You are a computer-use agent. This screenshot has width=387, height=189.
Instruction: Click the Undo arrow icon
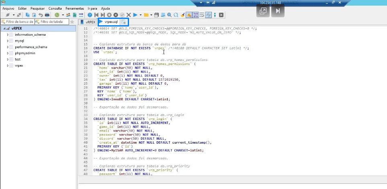point(41,15)
